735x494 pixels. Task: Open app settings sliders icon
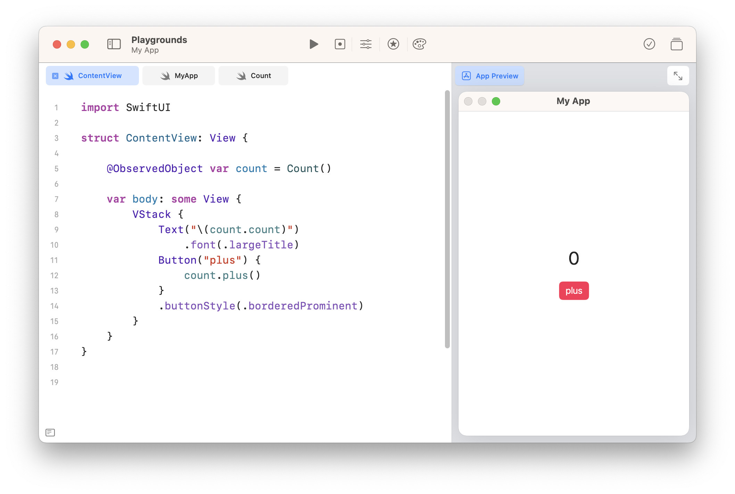point(366,44)
